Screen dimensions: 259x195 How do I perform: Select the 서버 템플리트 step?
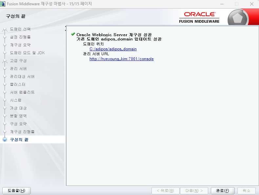22,92
